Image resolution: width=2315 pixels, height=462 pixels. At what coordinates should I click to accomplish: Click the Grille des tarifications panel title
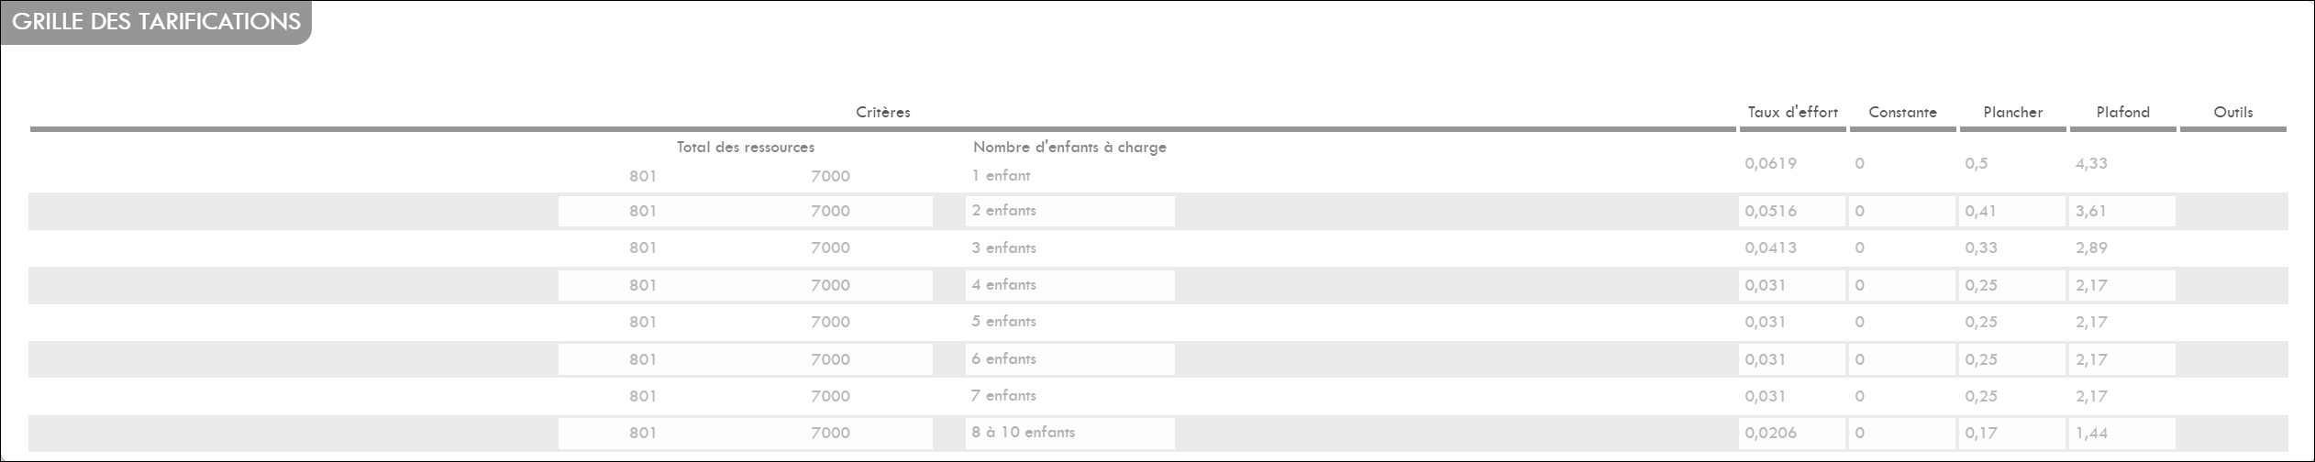click(x=156, y=22)
